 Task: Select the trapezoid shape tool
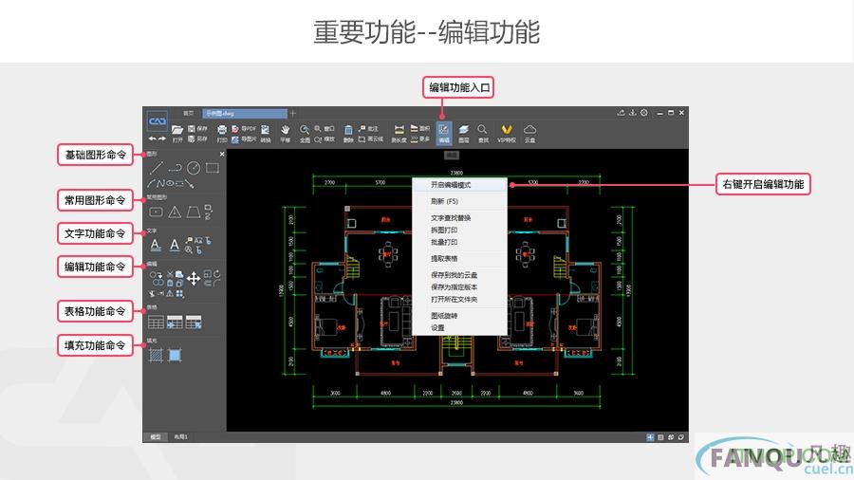pyautogui.click(x=194, y=212)
